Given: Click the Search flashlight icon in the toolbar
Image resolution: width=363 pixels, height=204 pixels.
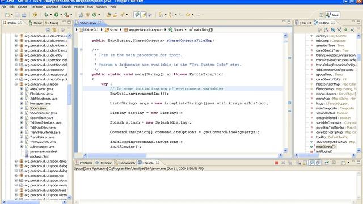Looking at the screenshot, I should point(123,15).
